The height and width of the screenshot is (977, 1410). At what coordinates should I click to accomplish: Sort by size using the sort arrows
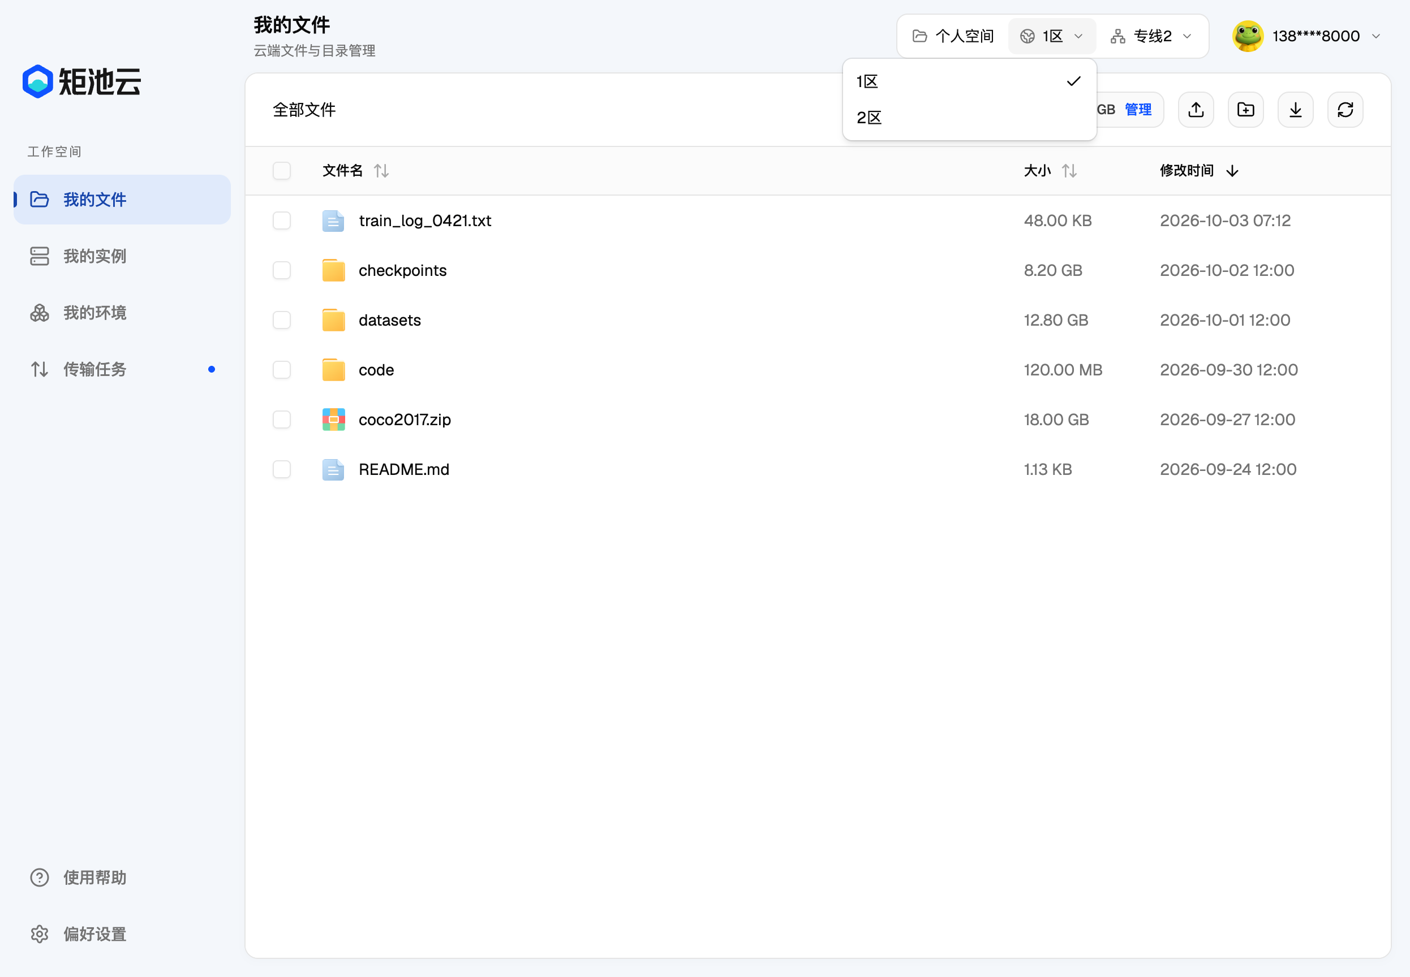pyautogui.click(x=1069, y=171)
